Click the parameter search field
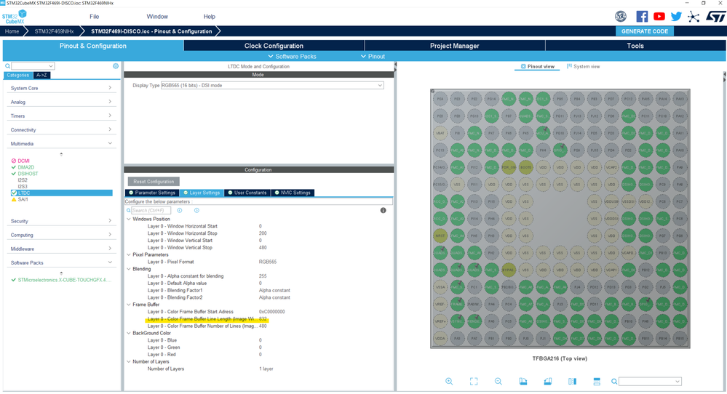This screenshot has height=394, width=727. pos(151,210)
